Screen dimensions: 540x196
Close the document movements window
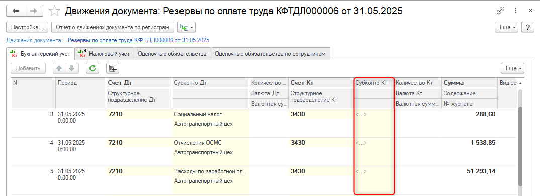coord(530,11)
